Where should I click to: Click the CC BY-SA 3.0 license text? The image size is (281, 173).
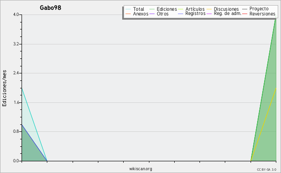pos(266,170)
